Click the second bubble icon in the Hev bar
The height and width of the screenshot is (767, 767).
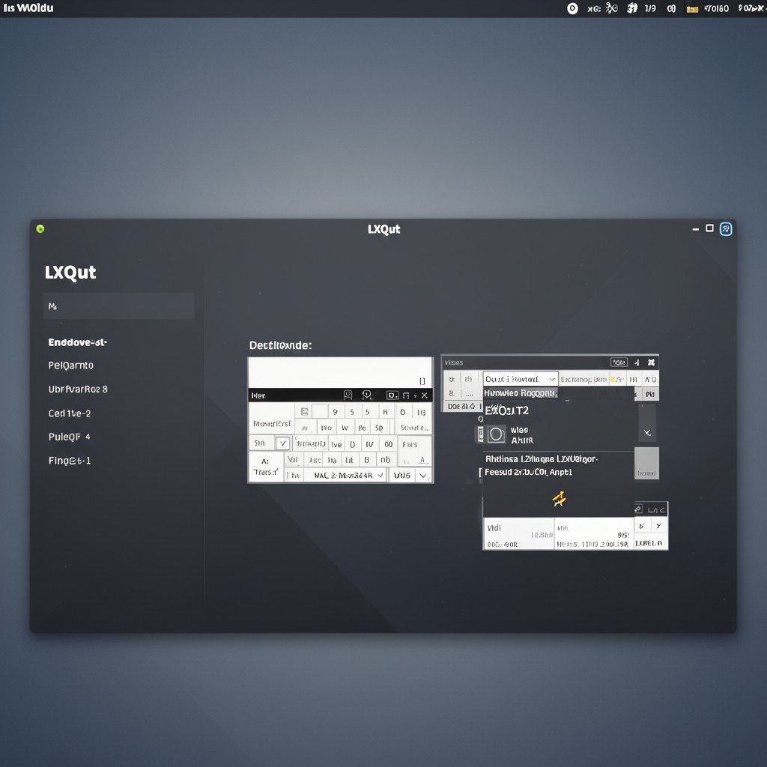tap(367, 395)
